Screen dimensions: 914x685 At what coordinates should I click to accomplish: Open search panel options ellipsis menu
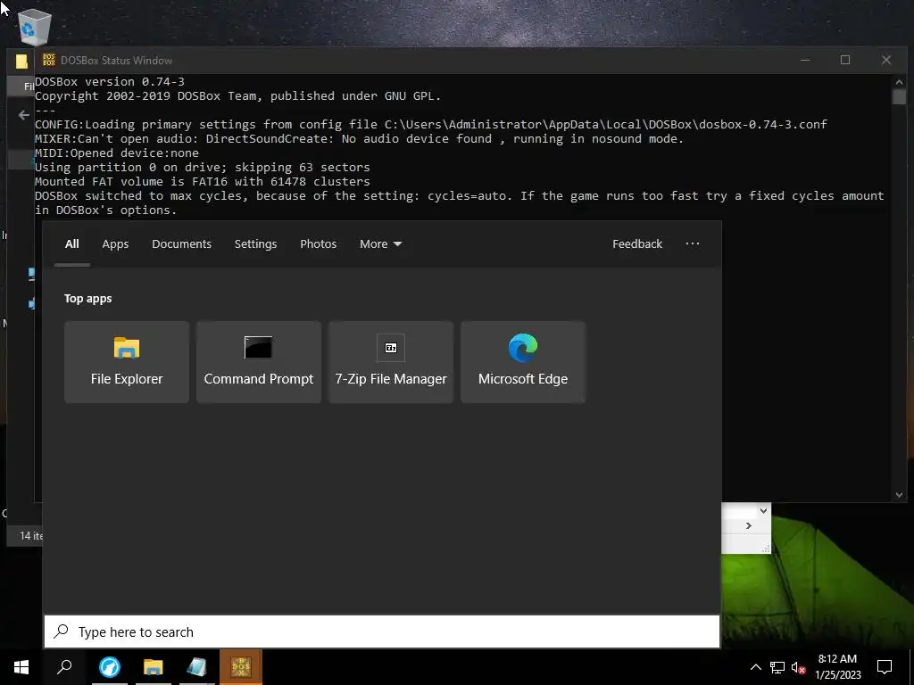(x=693, y=244)
